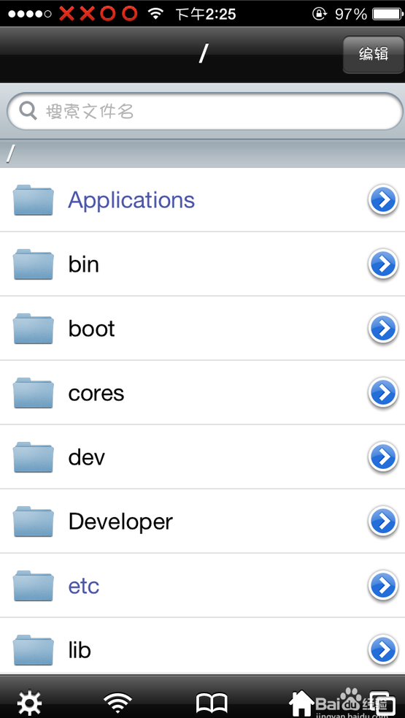Show details arrow for etc folder
Image resolution: width=405 pixels, height=718 pixels.
pyautogui.click(x=382, y=586)
